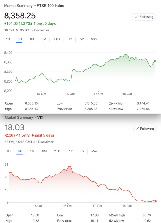Click the green endpoint dot on FTSE chart
161x223 pixels.
155,61
